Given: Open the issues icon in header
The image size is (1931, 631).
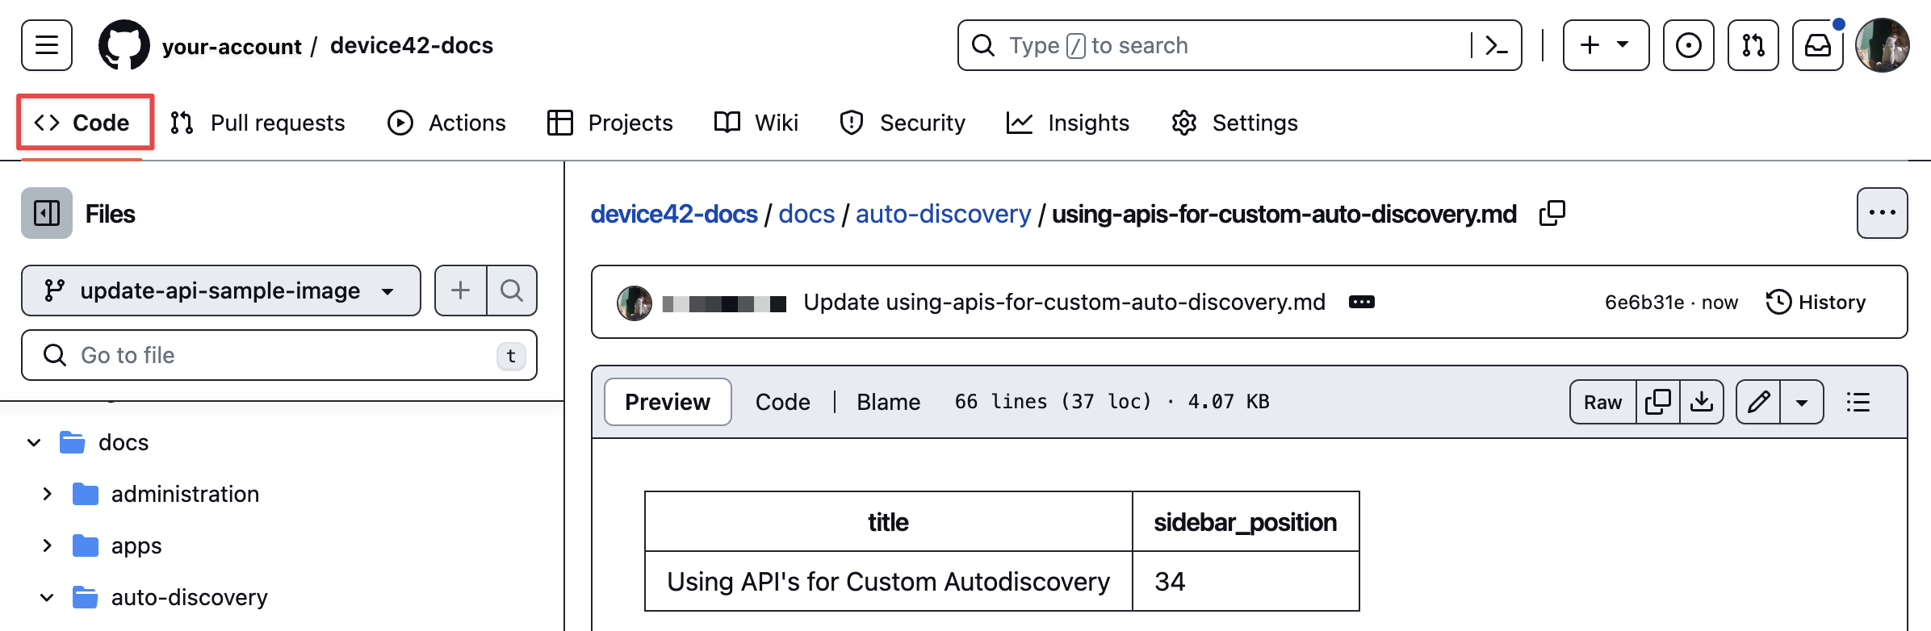Looking at the screenshot, I should (1688, 45).
